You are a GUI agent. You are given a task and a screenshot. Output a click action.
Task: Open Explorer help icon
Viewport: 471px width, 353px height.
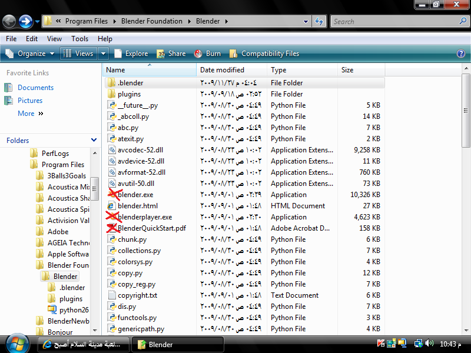[x=461, y=54]
